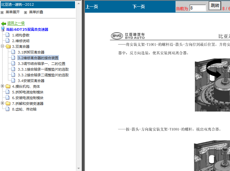Screen dimensions: 230x171
Task: Select 4.操纵机构、壳体 folder label
Action: (x=26, y=87)
